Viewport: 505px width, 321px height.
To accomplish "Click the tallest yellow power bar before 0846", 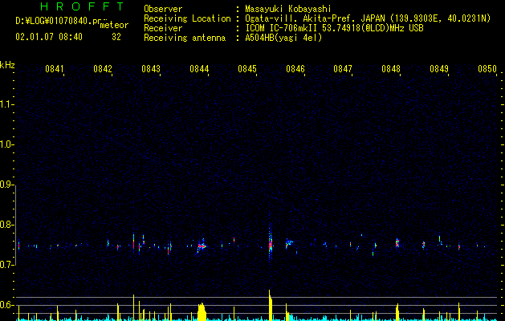I will (x=271, y=305).
